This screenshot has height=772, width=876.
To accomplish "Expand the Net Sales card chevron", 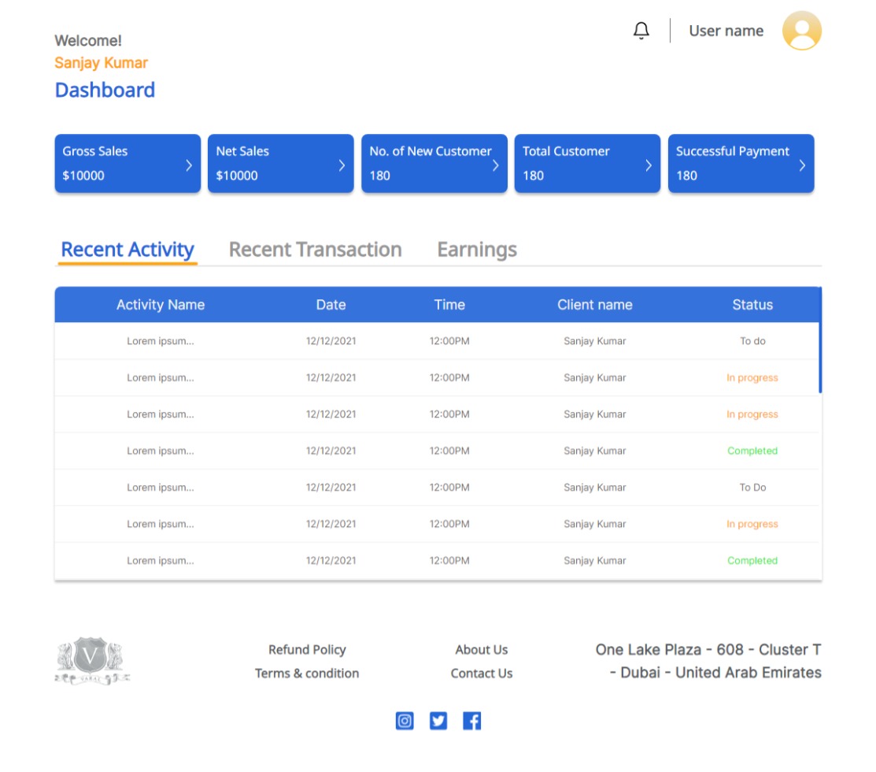I will [x=342, y=165].
